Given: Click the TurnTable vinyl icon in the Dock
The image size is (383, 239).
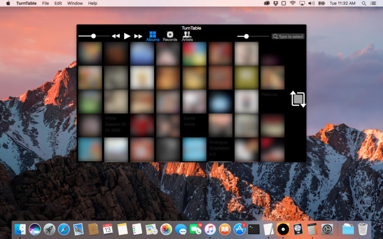Looking at the screenshot, I should [x=283, y=229].
